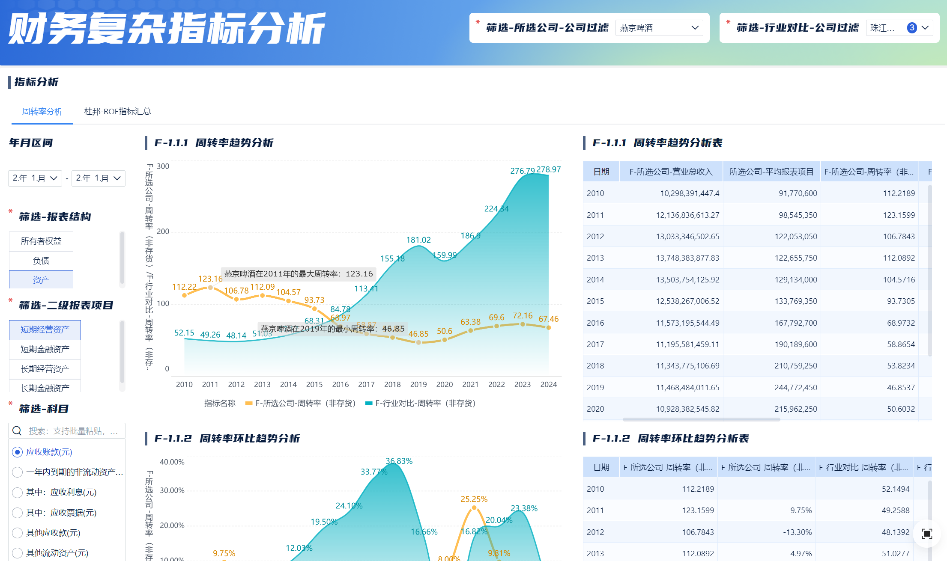Select 其中：应收利息(元) radio option
Screen dimensions: 947x561
(18, 493)
